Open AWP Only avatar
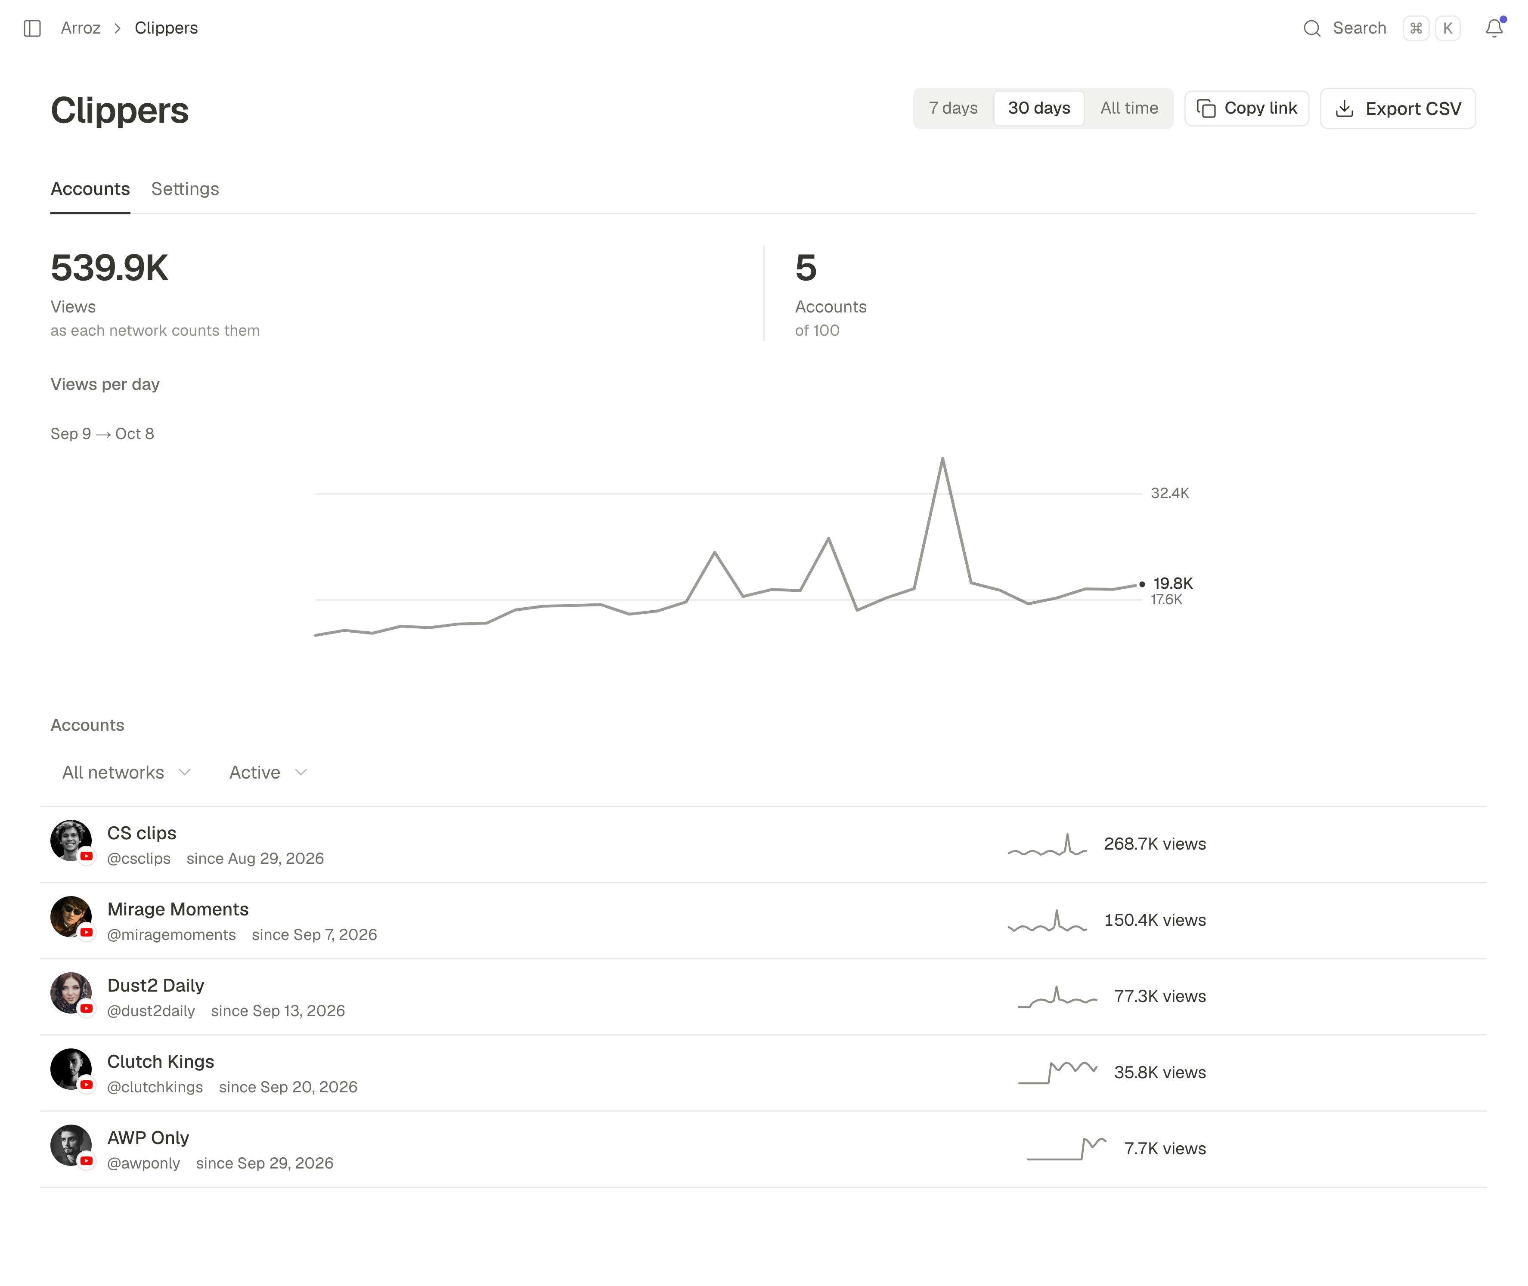This screenshot has width=1528, height=1286. click(x=71, y=1144)
